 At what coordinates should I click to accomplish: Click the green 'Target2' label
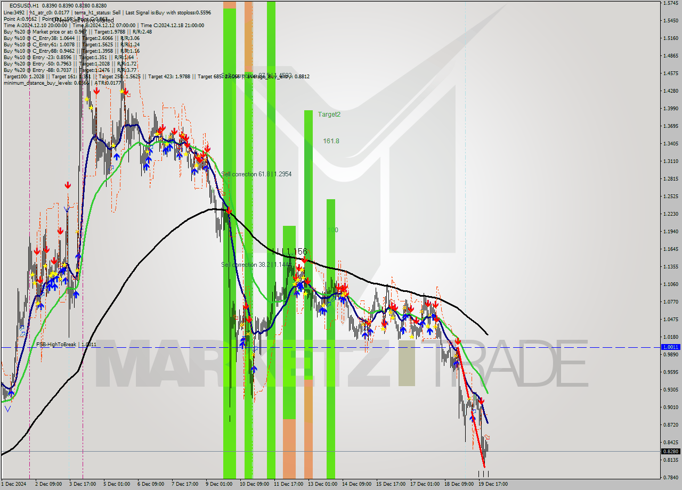[329, 114]
